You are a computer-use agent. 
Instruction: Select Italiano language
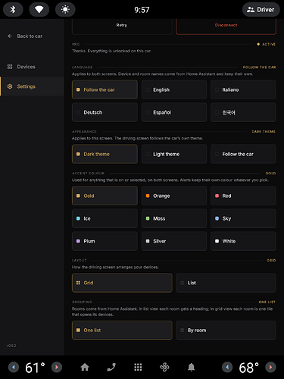243,89
